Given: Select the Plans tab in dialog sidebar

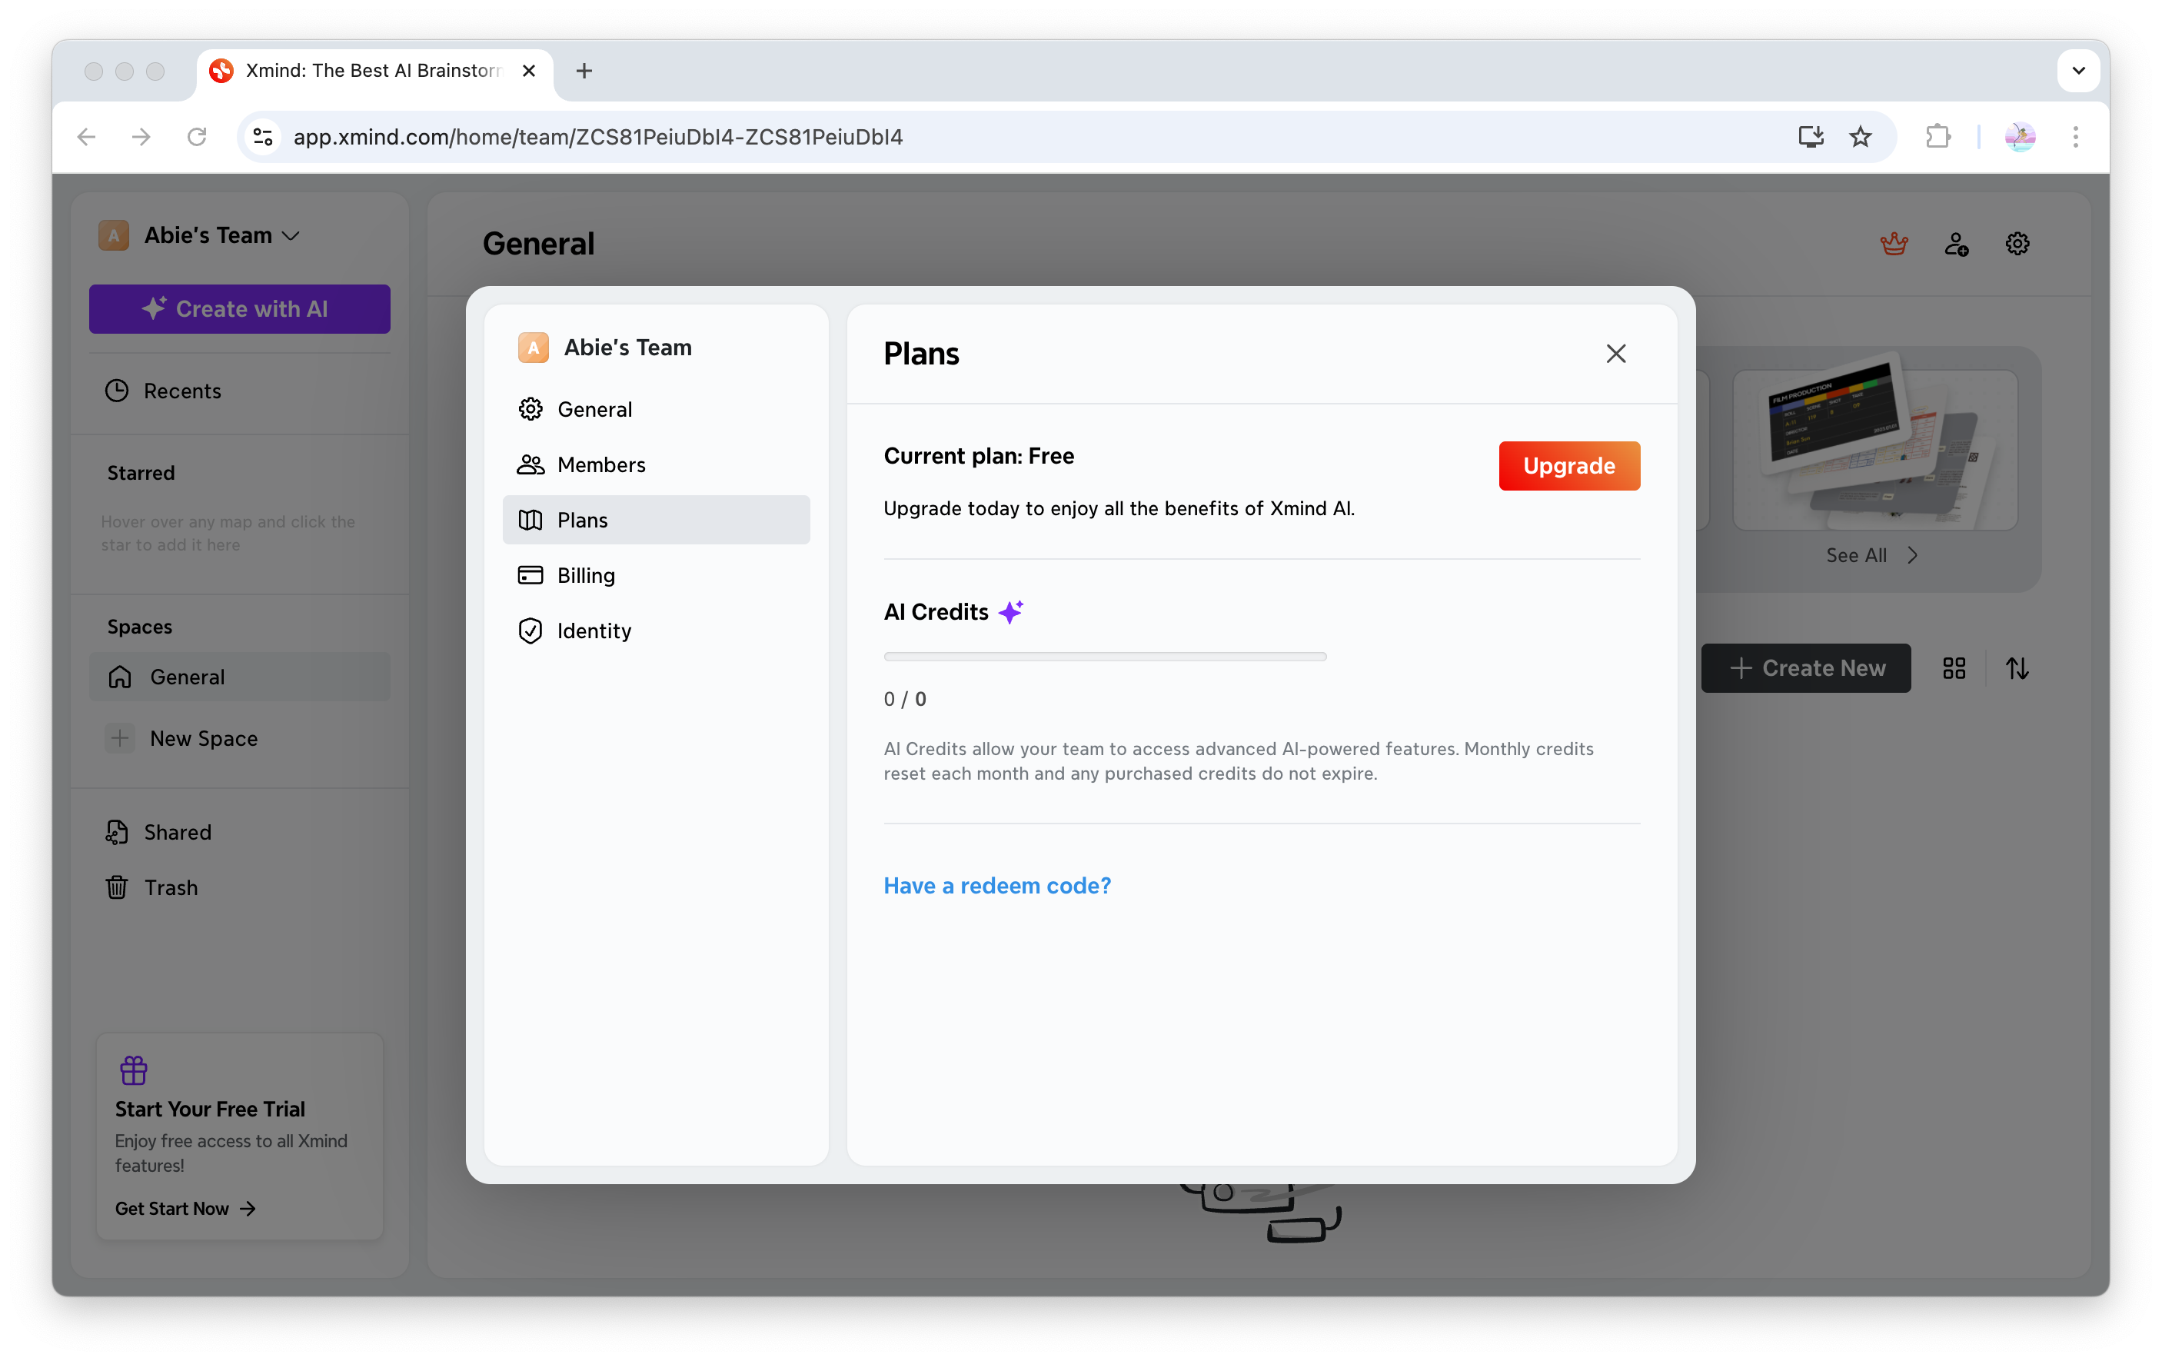Looking at the screenshot, I should [x=655, y=520].
